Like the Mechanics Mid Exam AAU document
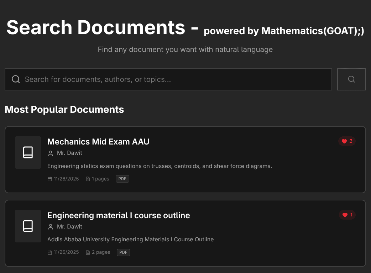Screen dimensions: 371x273 (x=347, y=141)
